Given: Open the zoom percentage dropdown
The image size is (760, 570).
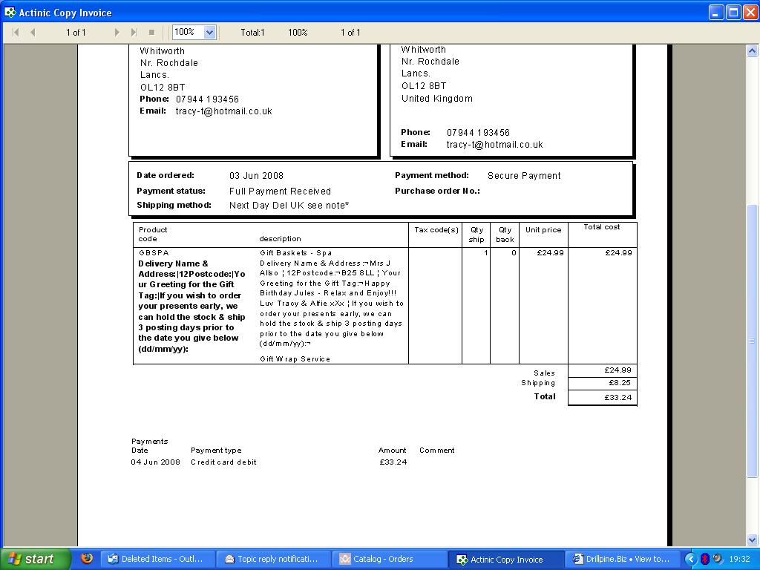Looking at the screenshot, I should click(209, 33).
